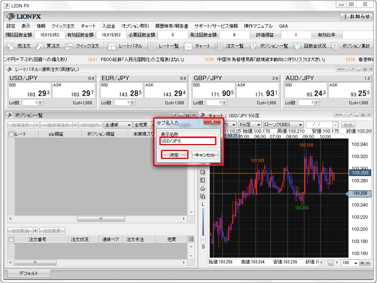377x283 pixels.
Task: Open the 全売買 buy/sell filter dropdown
Action: point(143,125)
